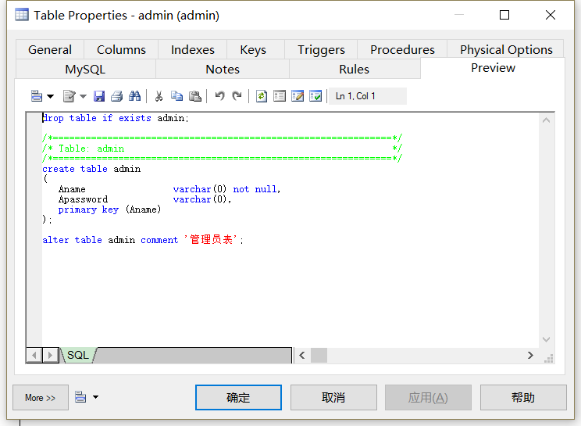581x426 pixels.
Task: Expand the Edit With dropdown arrow
Action: [x=83, y=96]
